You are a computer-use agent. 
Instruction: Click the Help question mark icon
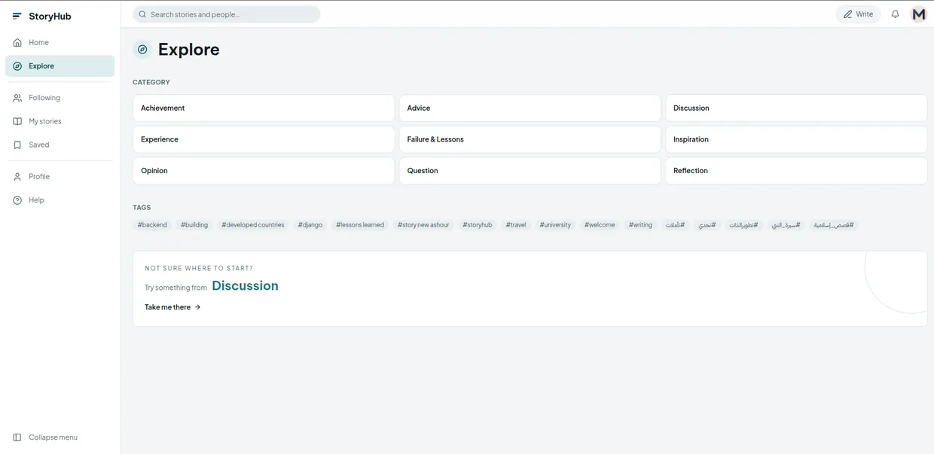point(17,200)
